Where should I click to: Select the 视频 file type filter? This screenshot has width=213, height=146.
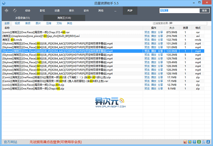(17, 23)
